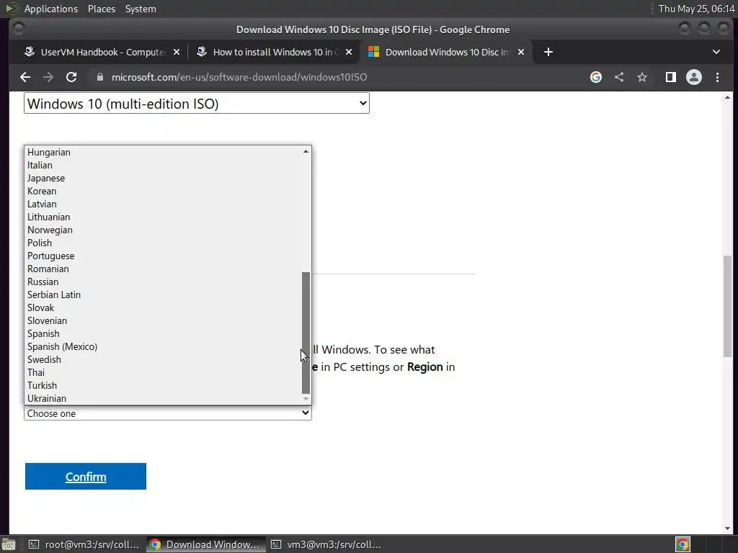Select Thai from the language list

164,372
